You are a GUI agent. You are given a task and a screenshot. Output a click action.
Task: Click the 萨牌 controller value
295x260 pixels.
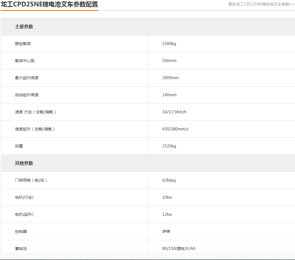point(166,231)
